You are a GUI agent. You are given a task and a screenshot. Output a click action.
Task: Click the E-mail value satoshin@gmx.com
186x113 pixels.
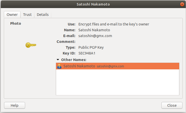pos(95,36)
